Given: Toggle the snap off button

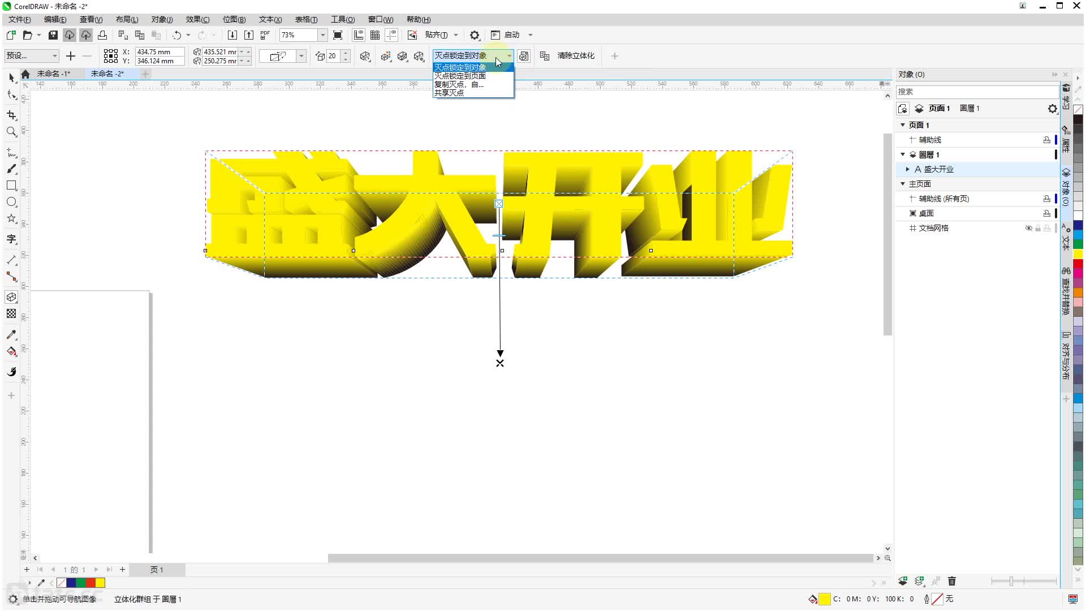Looking at the screenshot, I should (412, 35).
